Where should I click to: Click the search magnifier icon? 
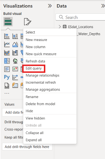tap(61, 17)
